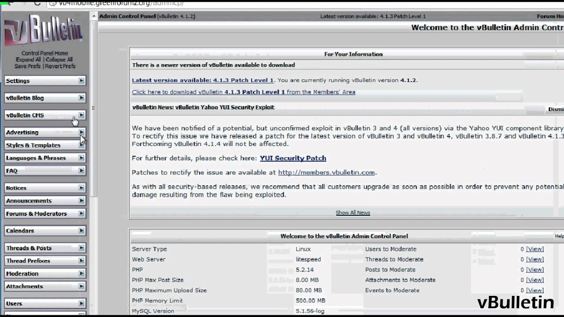Open Latest version available 4.1.3 link
564x317 pixels.
[x=203, y=80]
